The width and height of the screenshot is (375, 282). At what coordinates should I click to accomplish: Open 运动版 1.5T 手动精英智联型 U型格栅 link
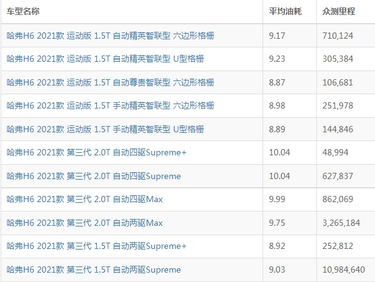pos(105,129)
